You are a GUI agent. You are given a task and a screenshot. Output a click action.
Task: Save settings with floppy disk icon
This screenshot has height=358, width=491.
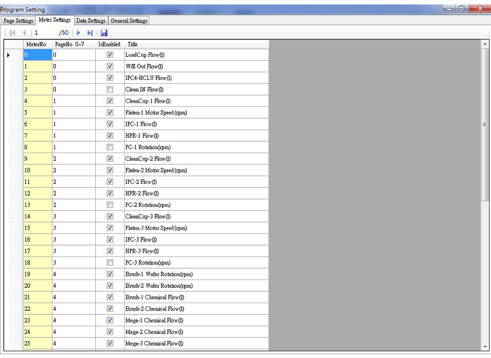tap(104, 33)
